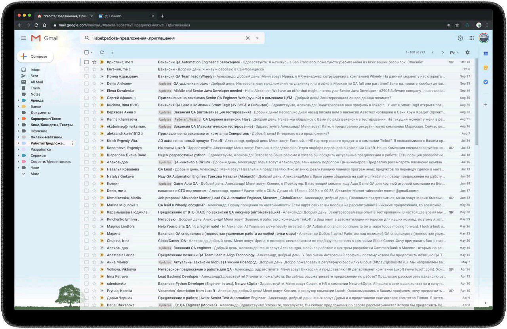This screenshot has height=329, width=507.
Task: Click the orange Каршеринг/Такси label color tag
Action: click(x=24, y=119)
